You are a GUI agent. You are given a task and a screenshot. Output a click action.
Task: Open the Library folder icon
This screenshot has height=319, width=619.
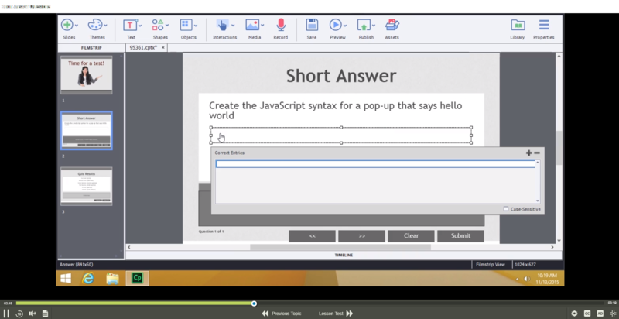518,25
